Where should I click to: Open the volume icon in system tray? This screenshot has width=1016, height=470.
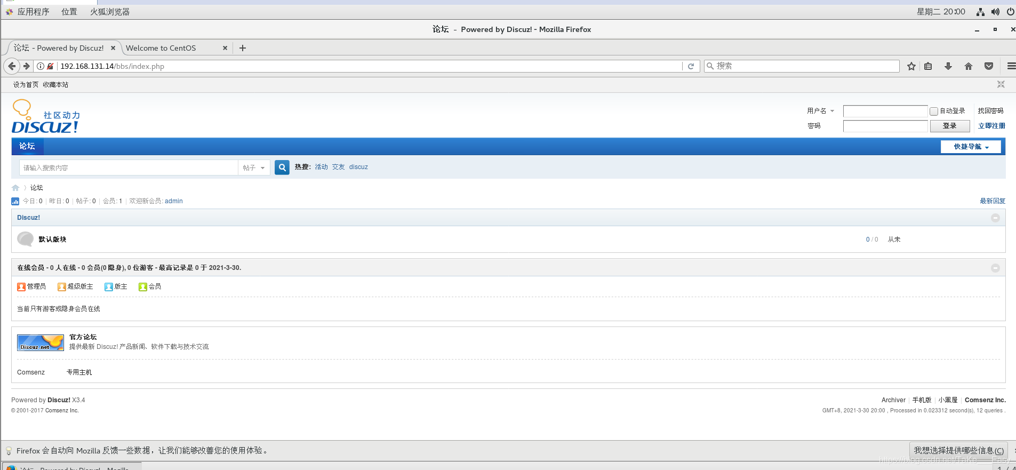[x=995, y=12]
